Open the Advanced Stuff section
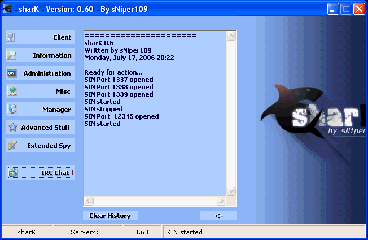This screenshot has width=368, height=240. (45, 128)
